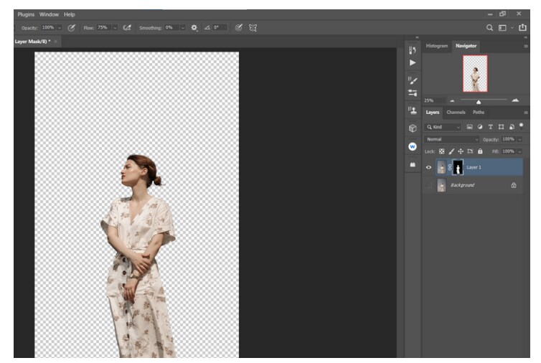This screenshot has height=363, width=541.
Task: Hide Layer 1 using eye icon
Action: coord(428,167)
